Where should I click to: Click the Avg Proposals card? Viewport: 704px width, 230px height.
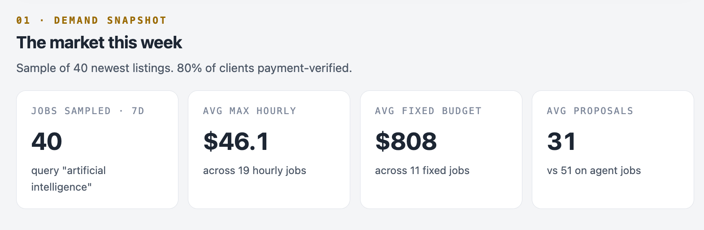click(x=613, y=149)
